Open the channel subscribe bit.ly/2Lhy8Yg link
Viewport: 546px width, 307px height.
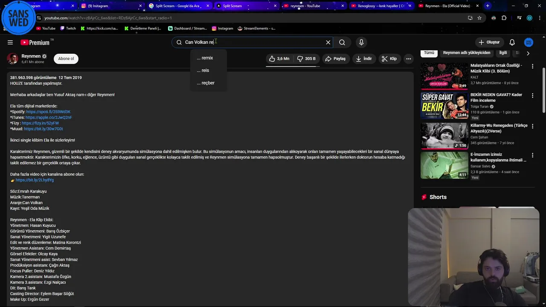click(35, 180)
